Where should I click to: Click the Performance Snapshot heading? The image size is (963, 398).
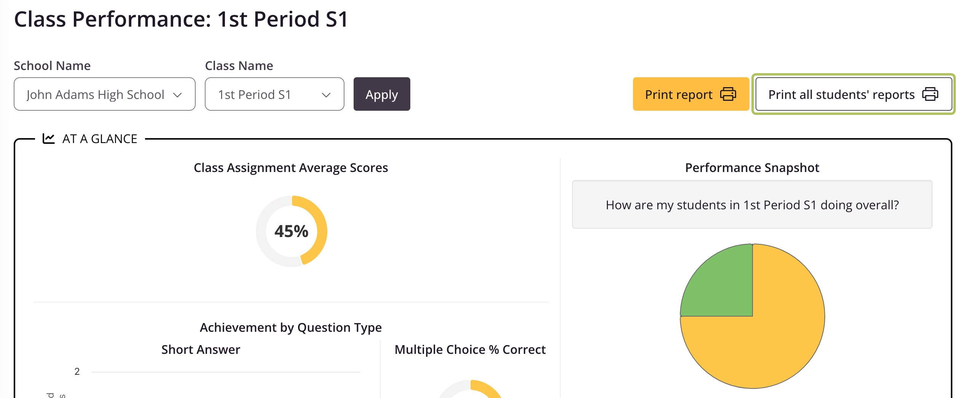752,168
